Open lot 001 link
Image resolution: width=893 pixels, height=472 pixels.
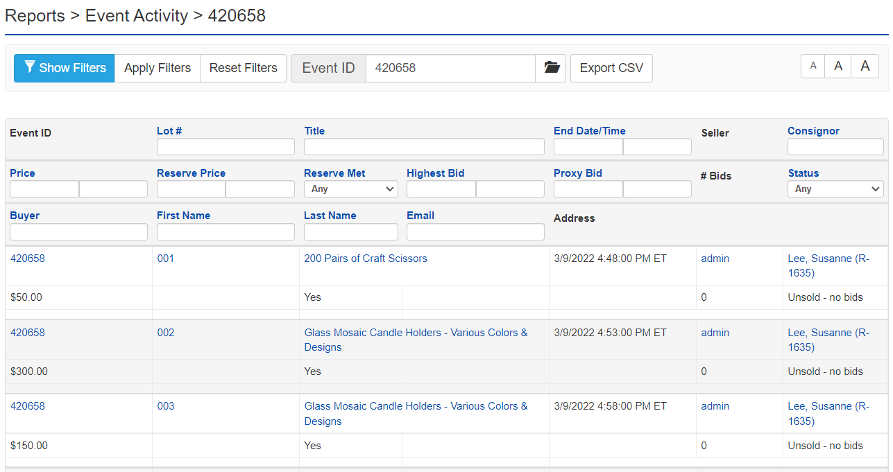(x=166, y=259)
